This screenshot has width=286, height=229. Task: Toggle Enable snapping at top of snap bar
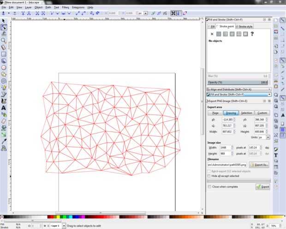pos(282,20)
